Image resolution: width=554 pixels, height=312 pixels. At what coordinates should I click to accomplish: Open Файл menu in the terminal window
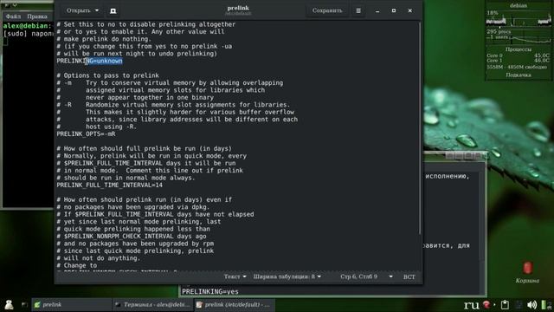coord(13,16)
